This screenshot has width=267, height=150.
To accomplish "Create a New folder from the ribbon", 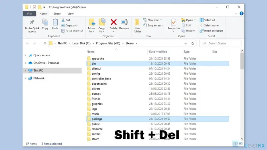I will pyautogui.click(x=137, y=25).
